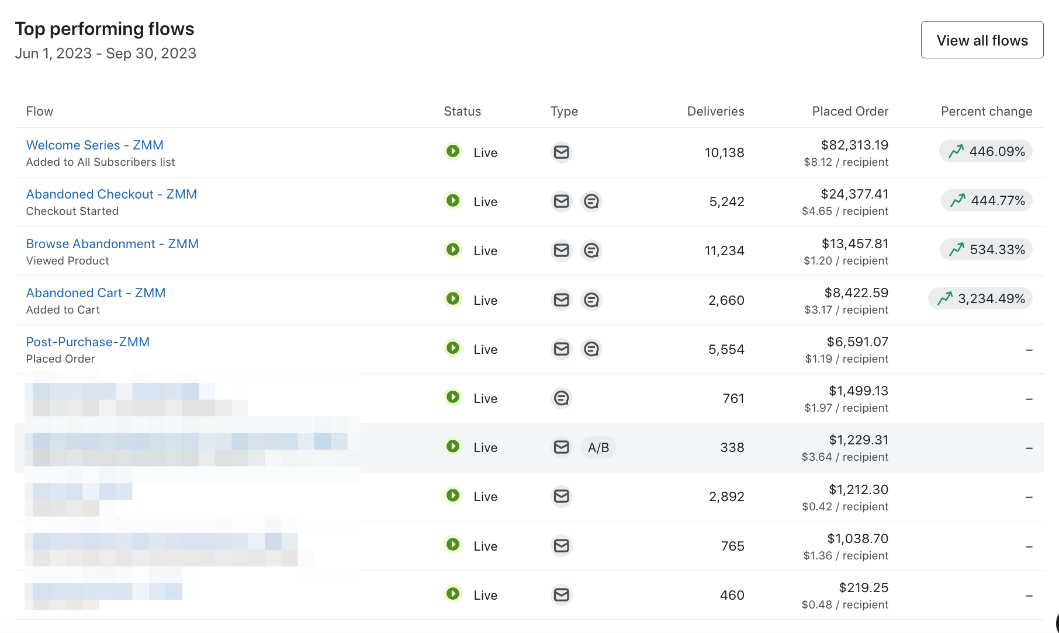Viewport: 1059px width, 633px height.
Task: Click the email icon in the 2,892 deliveries row
Action: [x=561, y=496]
